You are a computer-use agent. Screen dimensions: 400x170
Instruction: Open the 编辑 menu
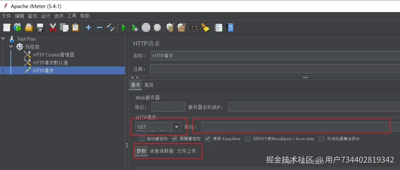(x=19, y=16)
